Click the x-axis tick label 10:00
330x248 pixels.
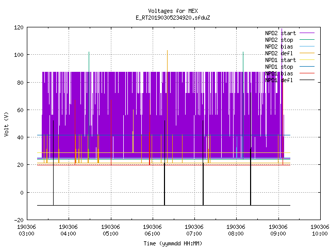(320, 234)
